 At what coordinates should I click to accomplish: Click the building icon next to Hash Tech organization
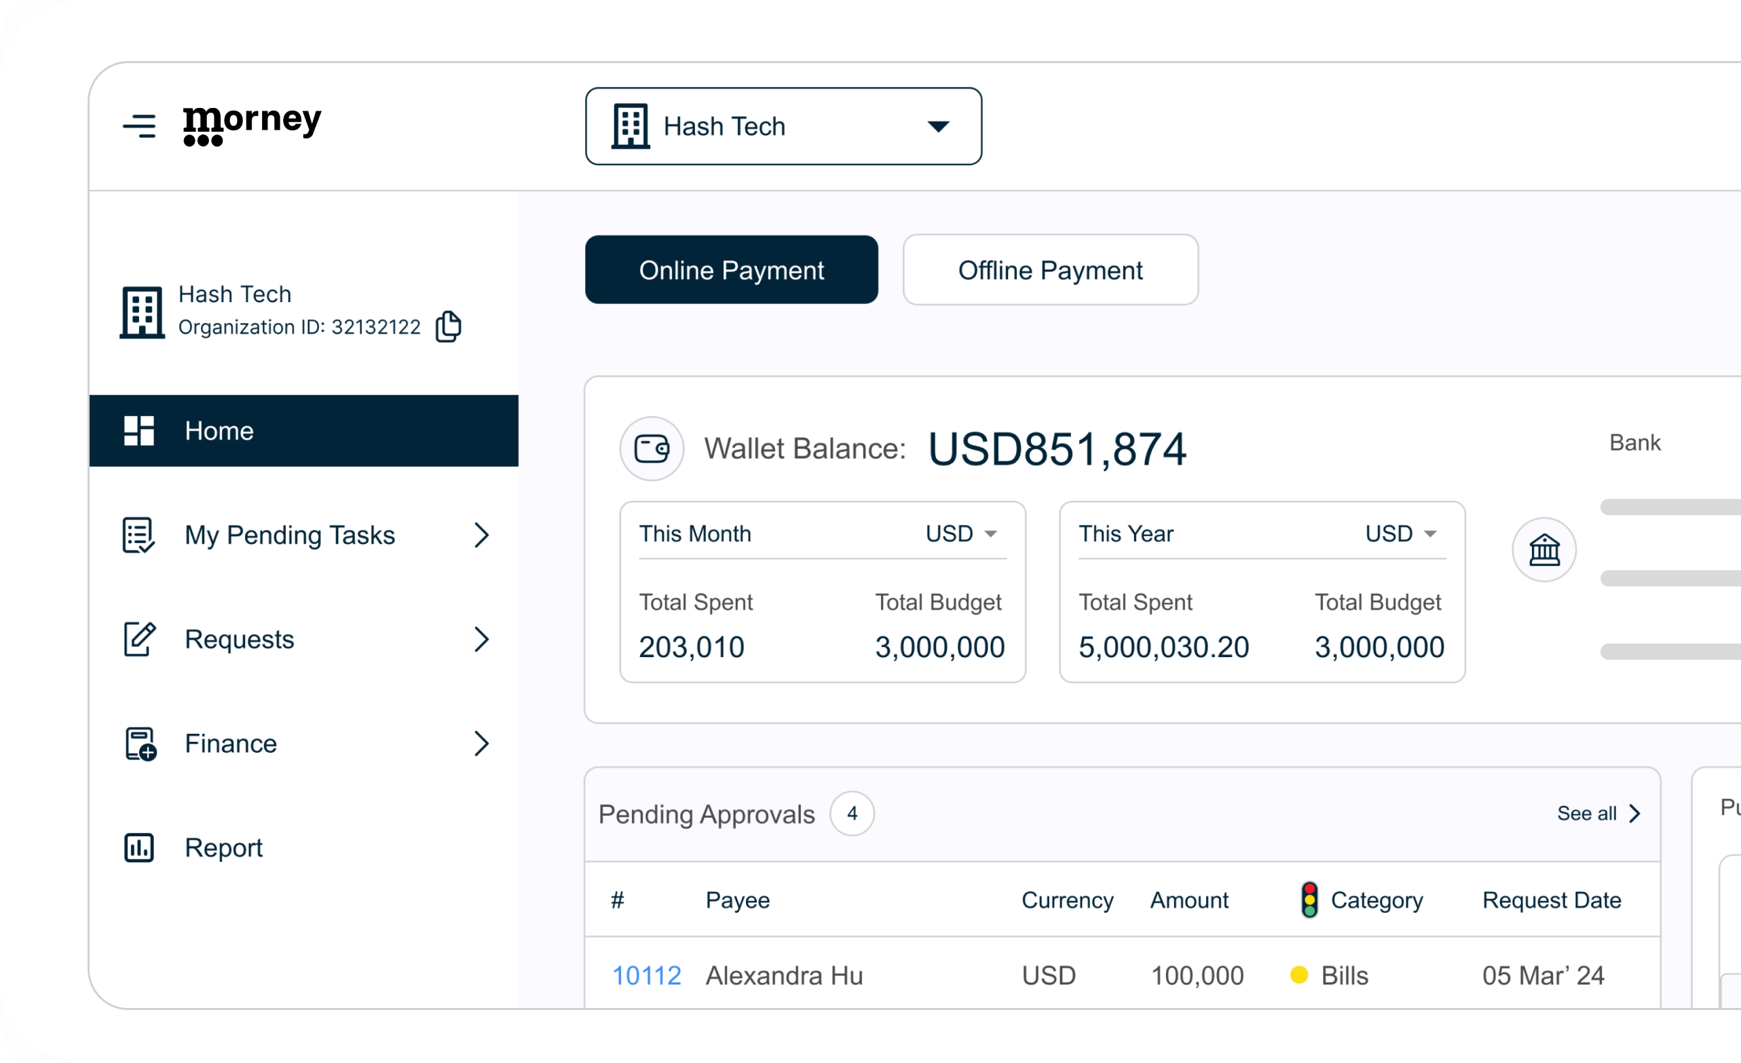[142, 312]
